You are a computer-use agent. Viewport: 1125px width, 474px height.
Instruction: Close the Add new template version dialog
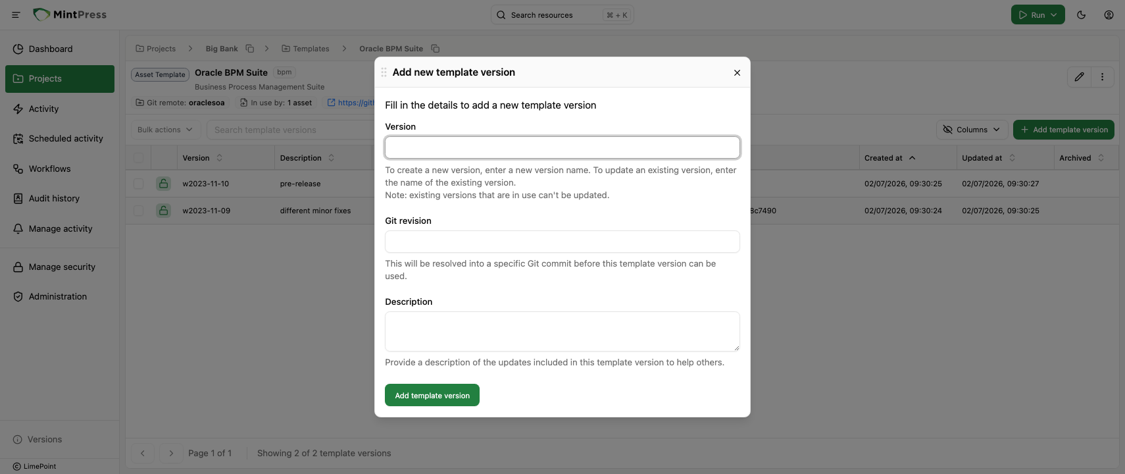point(737,72)
